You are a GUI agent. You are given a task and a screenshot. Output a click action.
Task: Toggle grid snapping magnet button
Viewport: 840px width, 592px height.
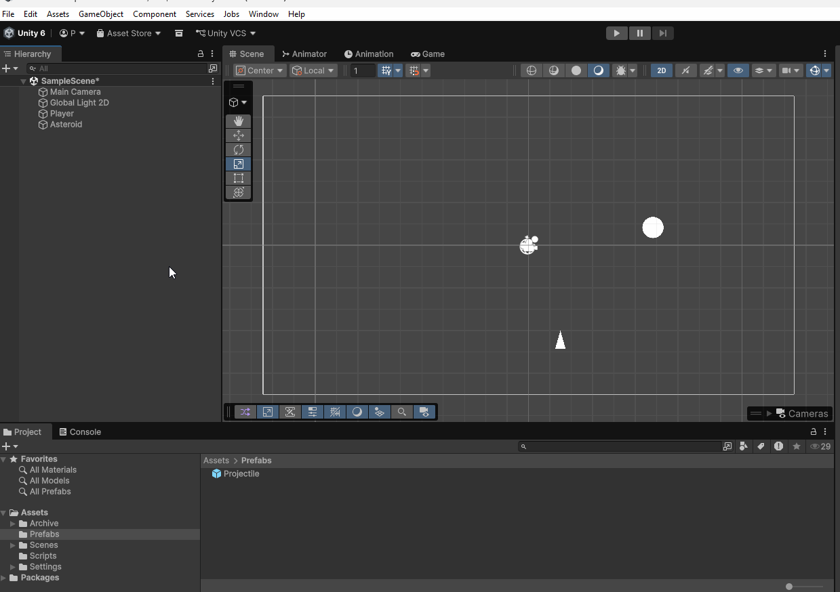tap(414, 70)
